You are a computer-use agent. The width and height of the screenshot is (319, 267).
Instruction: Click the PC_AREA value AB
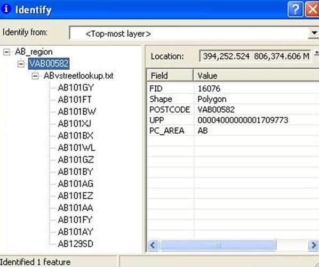tap(202, 131)
